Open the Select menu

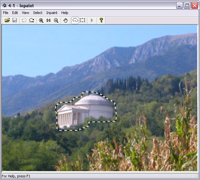(x=38, y=13)
